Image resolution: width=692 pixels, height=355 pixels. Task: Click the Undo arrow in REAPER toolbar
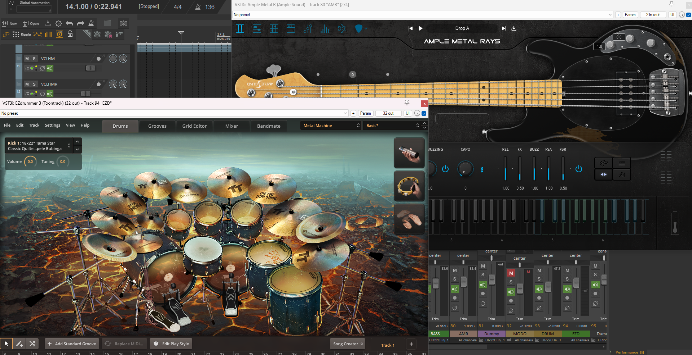coord(70,23)
